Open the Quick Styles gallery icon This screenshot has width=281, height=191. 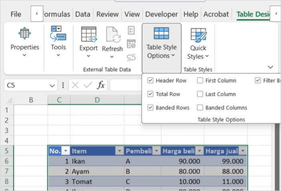click(199, 35)
